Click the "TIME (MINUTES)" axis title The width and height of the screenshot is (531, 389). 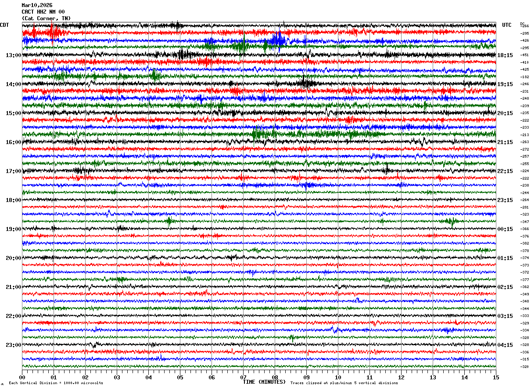[264, 382]
